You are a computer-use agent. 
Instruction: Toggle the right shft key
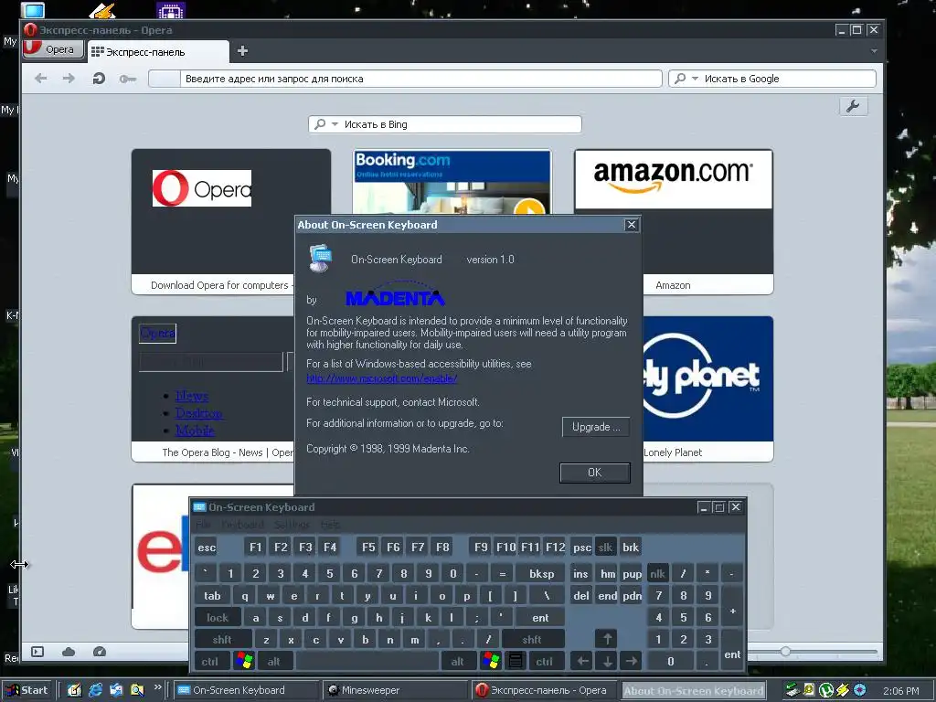[532, 639]
